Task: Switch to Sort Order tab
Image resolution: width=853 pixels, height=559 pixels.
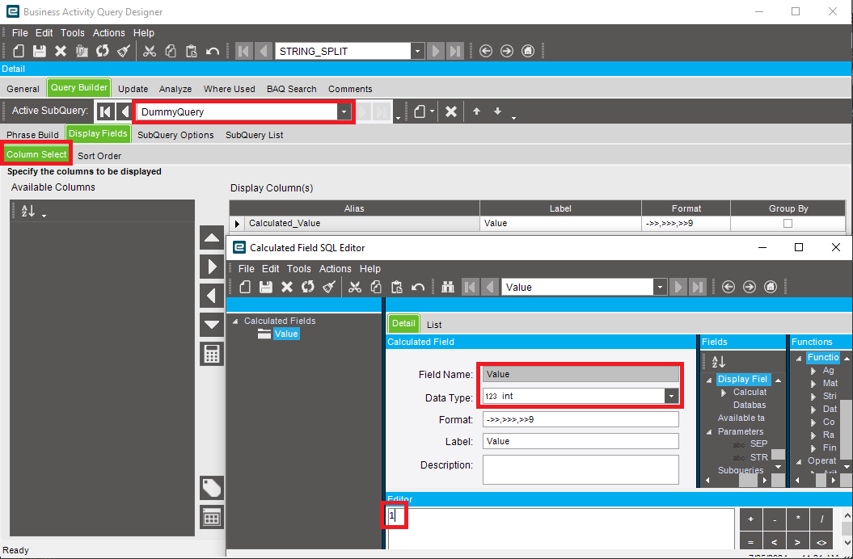Action: [x=99, y=156]
